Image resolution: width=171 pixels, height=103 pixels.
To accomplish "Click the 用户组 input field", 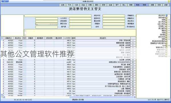I will (x=46, y=27).
